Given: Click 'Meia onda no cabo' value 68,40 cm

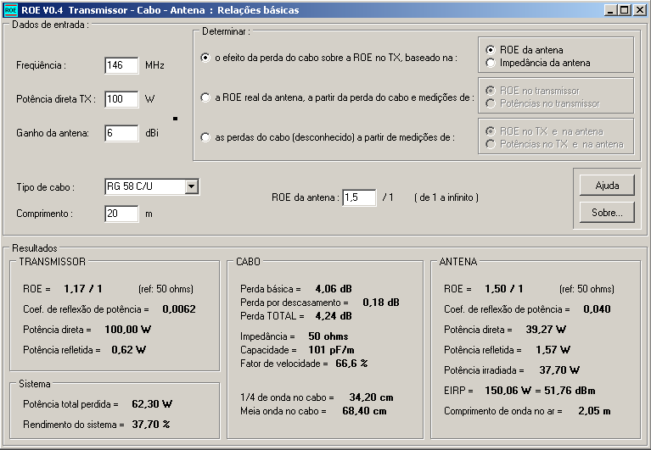Looking at the screenshot, I should (x=364, y=411).
